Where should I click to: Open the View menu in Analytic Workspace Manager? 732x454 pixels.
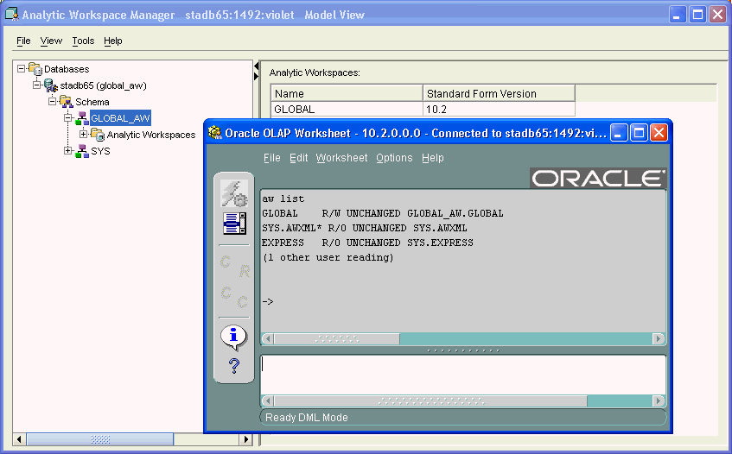pyautogui.click(x=51, y=41)
